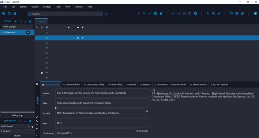Click the new entry from plain text icon
259x138 pixels.
144,13
